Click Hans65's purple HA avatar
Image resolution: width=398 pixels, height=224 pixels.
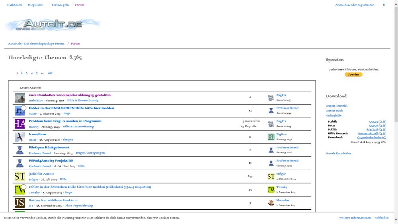click(20, 124)
